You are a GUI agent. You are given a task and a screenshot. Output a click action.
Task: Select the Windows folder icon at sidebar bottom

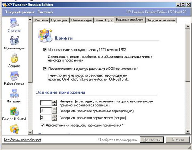click(x=14, y=129)
